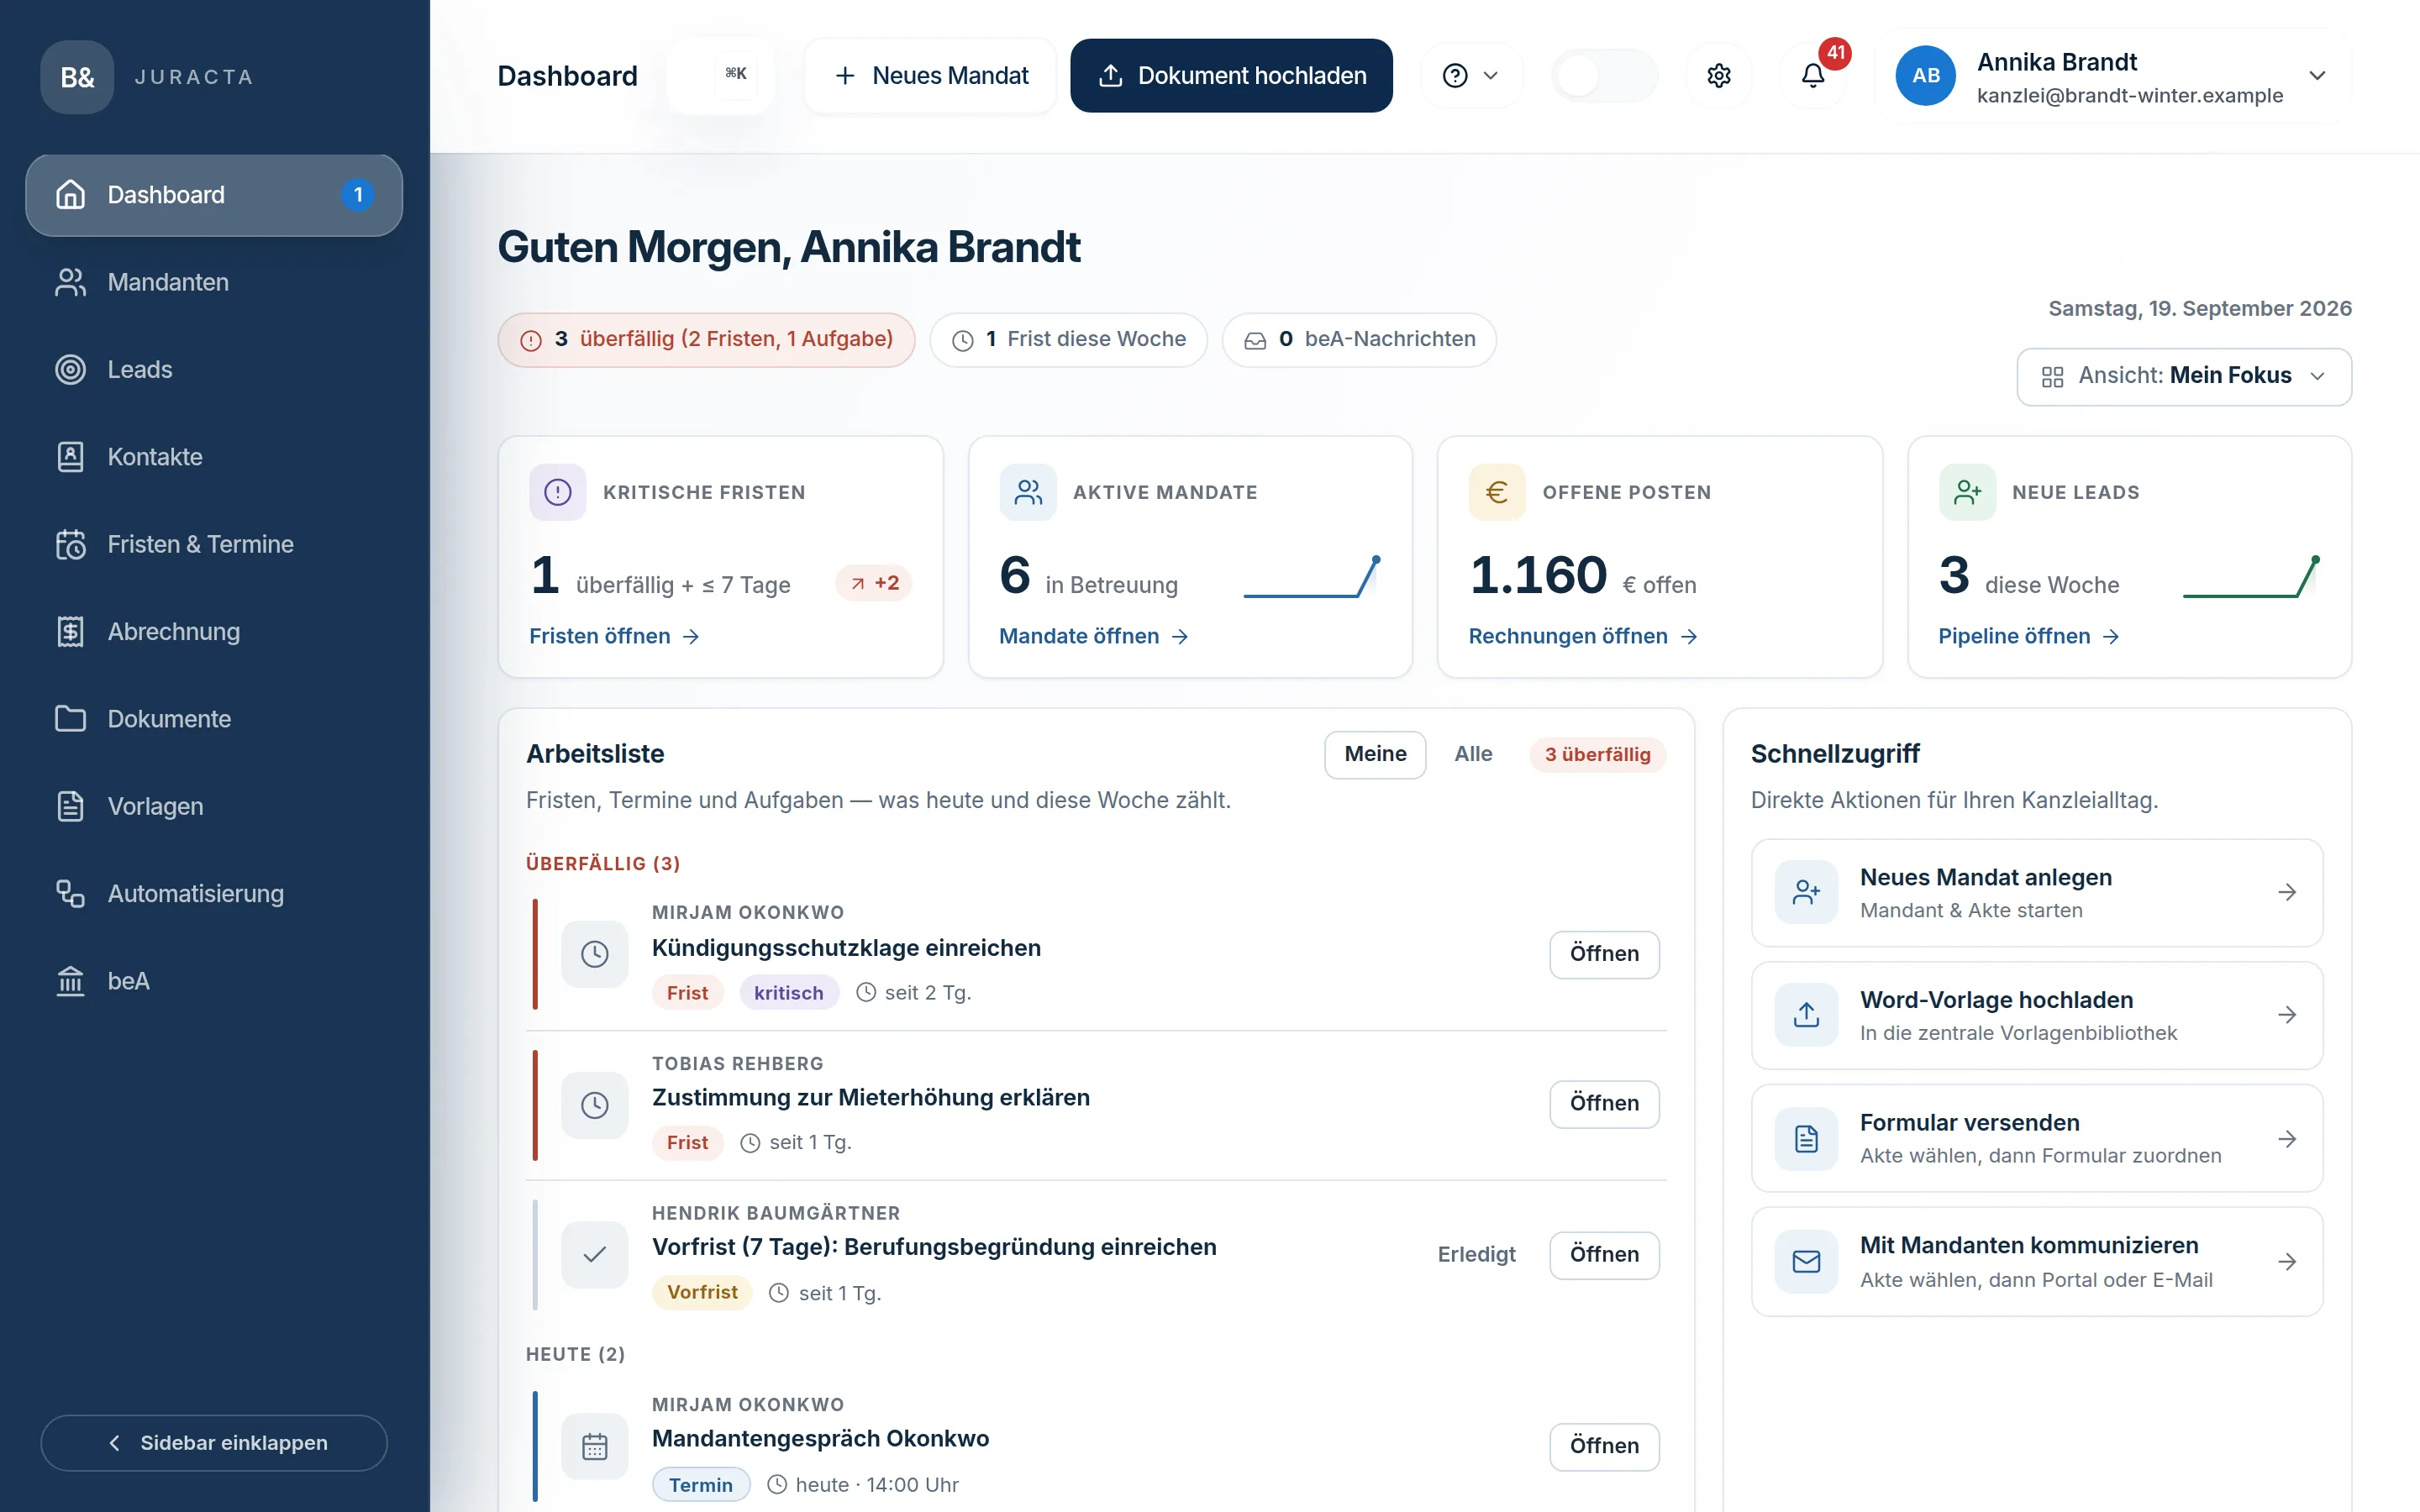Follow the Rechnungen öffnen link
The image size is (2420, 1512).
click(1583, 636)
